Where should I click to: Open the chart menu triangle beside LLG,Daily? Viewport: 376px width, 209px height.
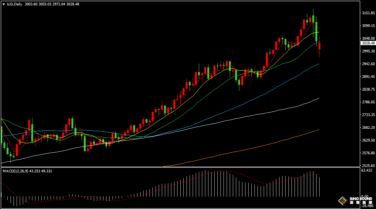click(3, 4)
